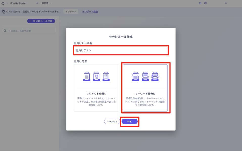The image size is (242, 151).
Task: Click the 仕分けルール名で検索 search box
Action: coord(30,31)
